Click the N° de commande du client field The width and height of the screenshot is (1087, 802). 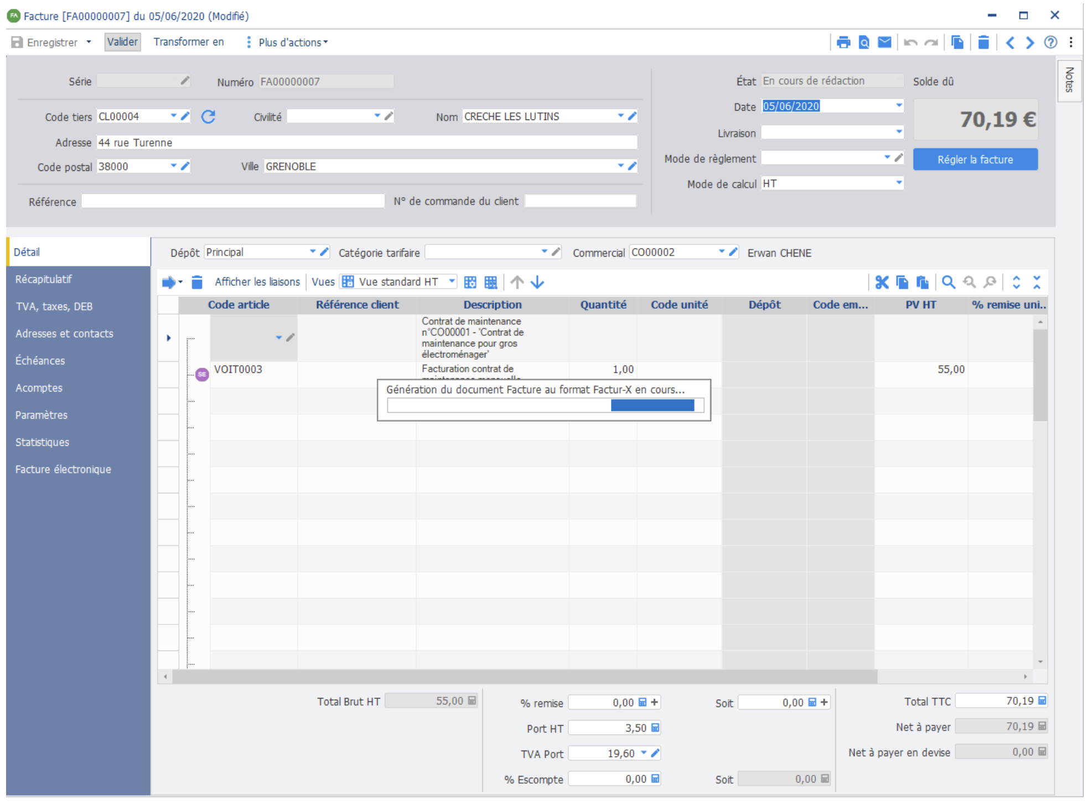[x=581, y=201]
